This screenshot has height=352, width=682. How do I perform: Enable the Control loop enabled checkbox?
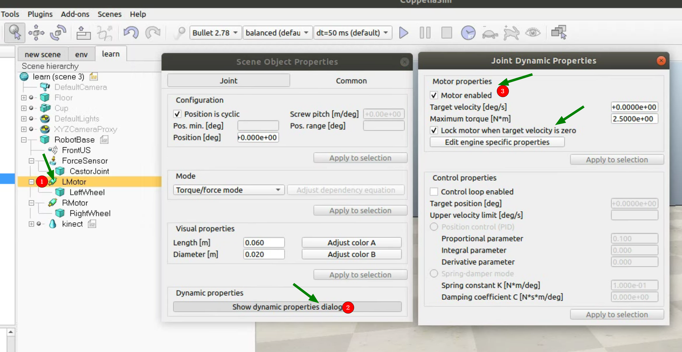(434, 192)
